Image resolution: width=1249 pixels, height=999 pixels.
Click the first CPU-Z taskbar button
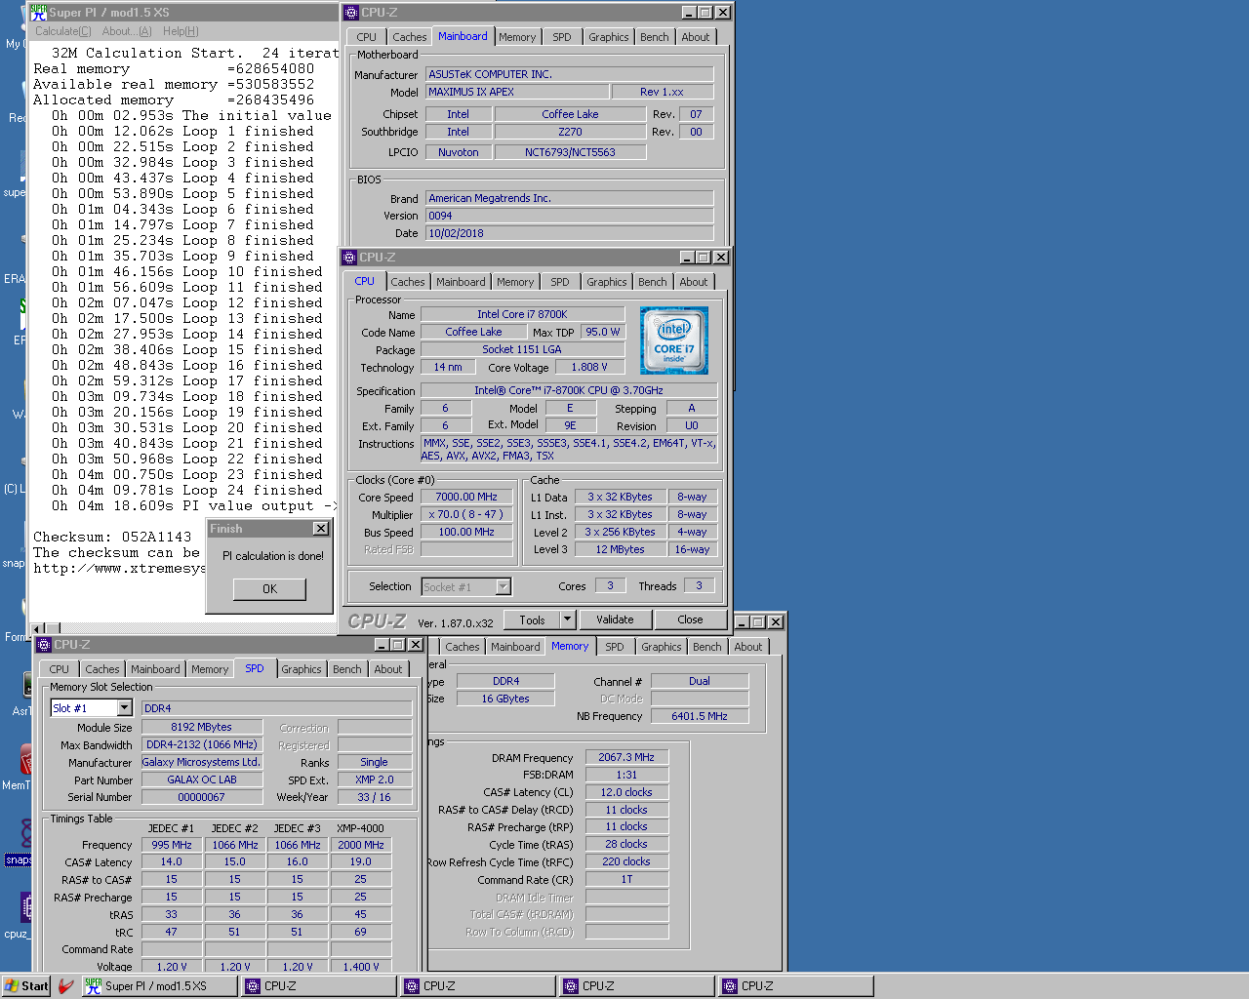pyautogui.click(x=319, y=986)
